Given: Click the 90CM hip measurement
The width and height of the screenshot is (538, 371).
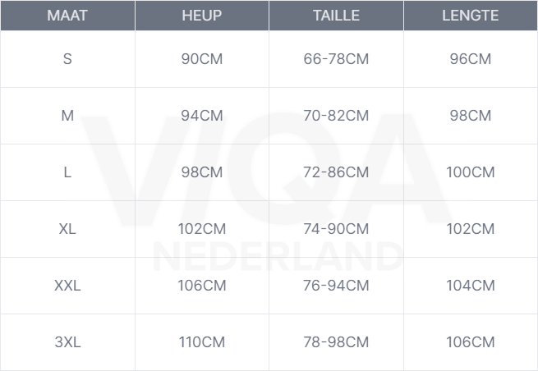Looking at the screenshot, I should (201, 59).
